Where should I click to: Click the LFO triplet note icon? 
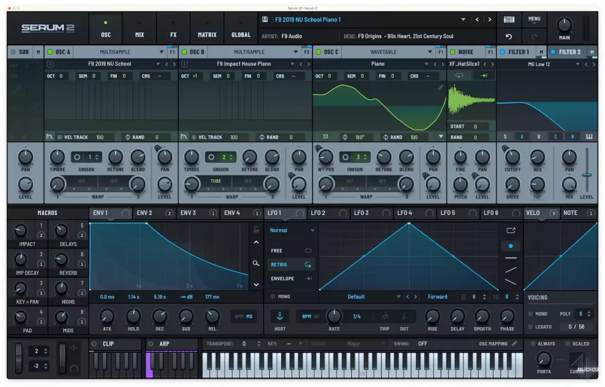pos(385,316)
